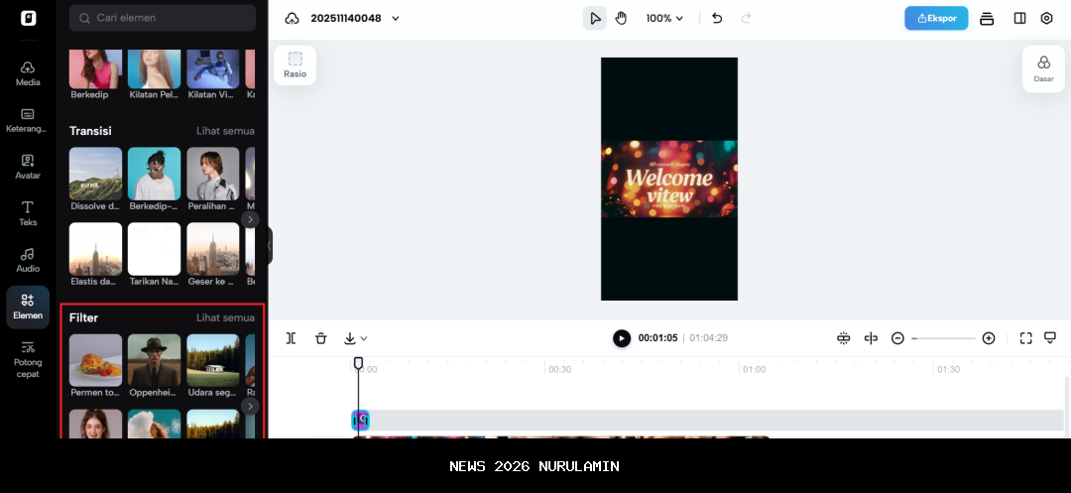Switch to the Teks tab

[28, 212]
